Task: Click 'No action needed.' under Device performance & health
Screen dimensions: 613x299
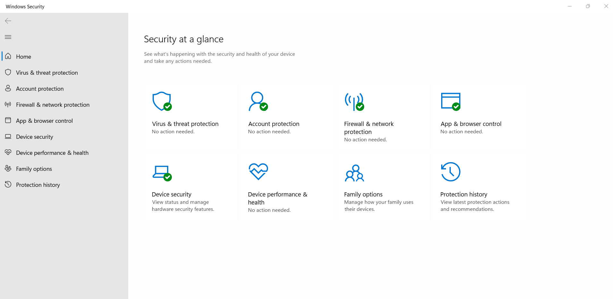Action: click(x=269, y=210)
